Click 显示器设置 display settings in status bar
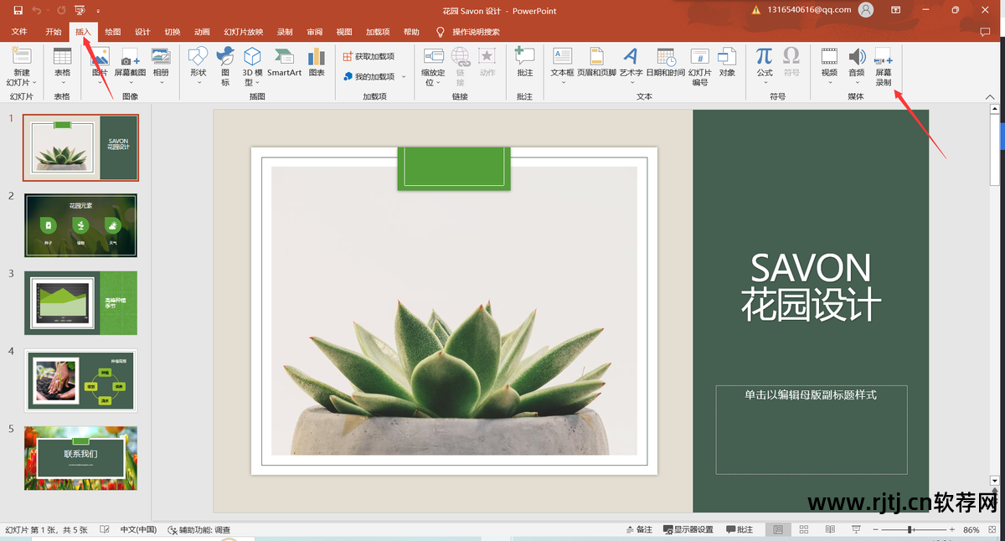 [688, 530]
